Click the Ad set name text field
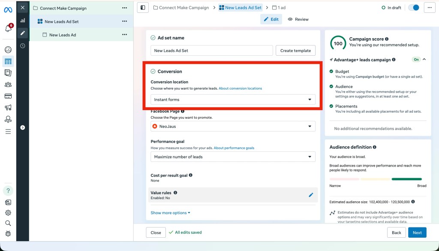439x251 pixels. pos(211,51)
